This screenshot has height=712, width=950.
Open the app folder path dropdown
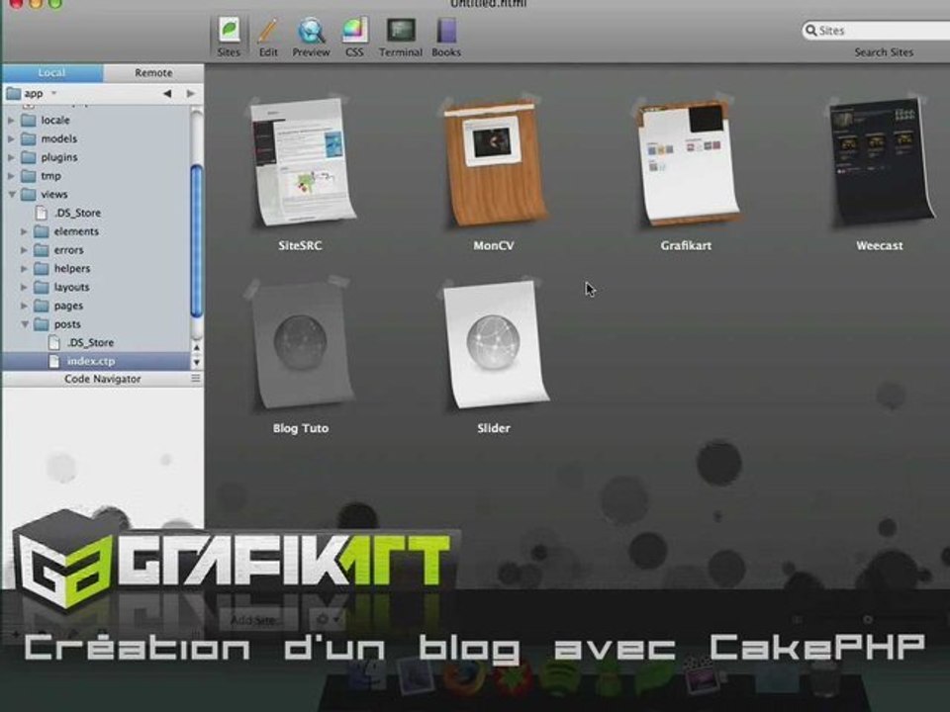tap(32, 93)
